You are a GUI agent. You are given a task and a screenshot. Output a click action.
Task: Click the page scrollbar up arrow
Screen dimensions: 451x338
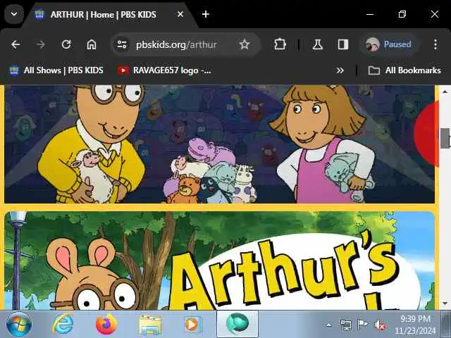445,92
